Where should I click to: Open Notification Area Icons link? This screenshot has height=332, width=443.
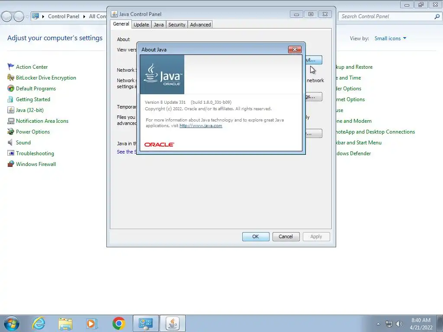click(x=42, y=121)
